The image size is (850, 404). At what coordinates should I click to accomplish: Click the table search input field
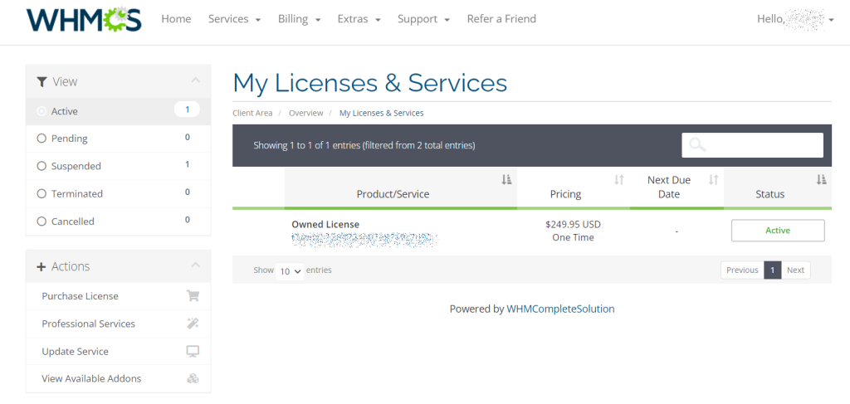coord(752,145)
